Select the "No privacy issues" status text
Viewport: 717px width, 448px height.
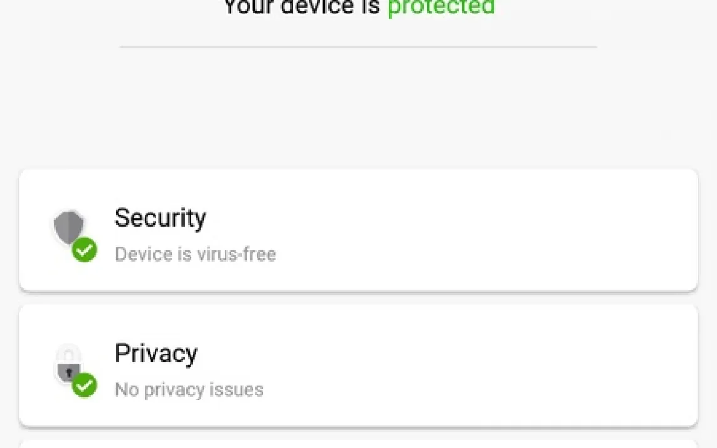click(x=189, y=390)
